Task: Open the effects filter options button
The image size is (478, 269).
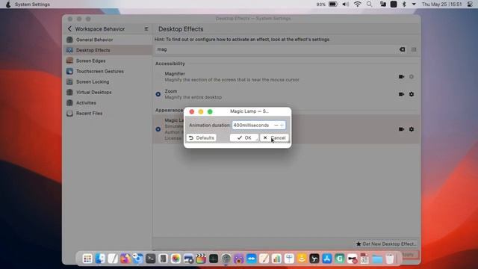Action: (x=414, y=49)
